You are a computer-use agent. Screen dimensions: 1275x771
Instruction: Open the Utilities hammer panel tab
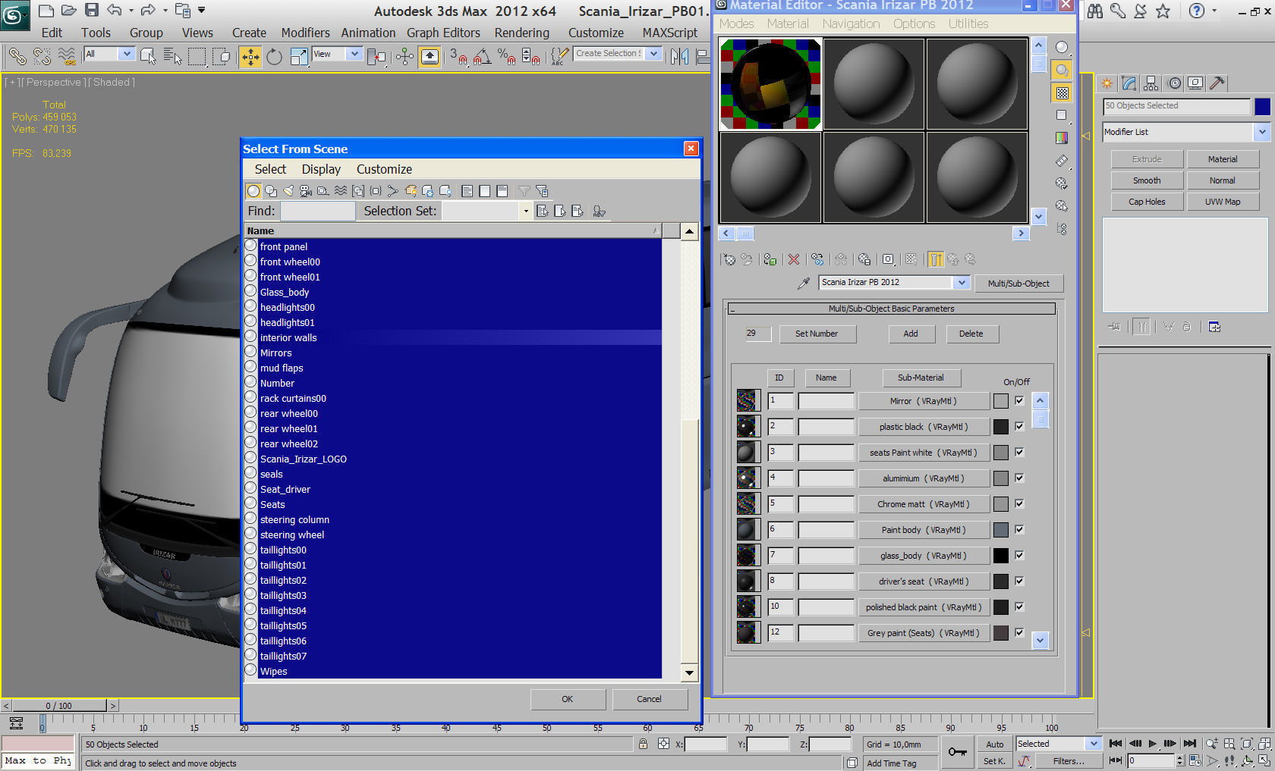coord(1217,83)
